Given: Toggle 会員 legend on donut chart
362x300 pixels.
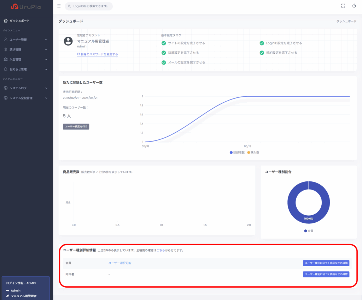Looking at the screenshot, I should point(309,231).
